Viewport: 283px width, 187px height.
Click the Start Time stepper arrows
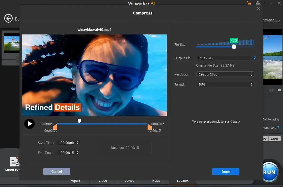click(x=77, y=143)
